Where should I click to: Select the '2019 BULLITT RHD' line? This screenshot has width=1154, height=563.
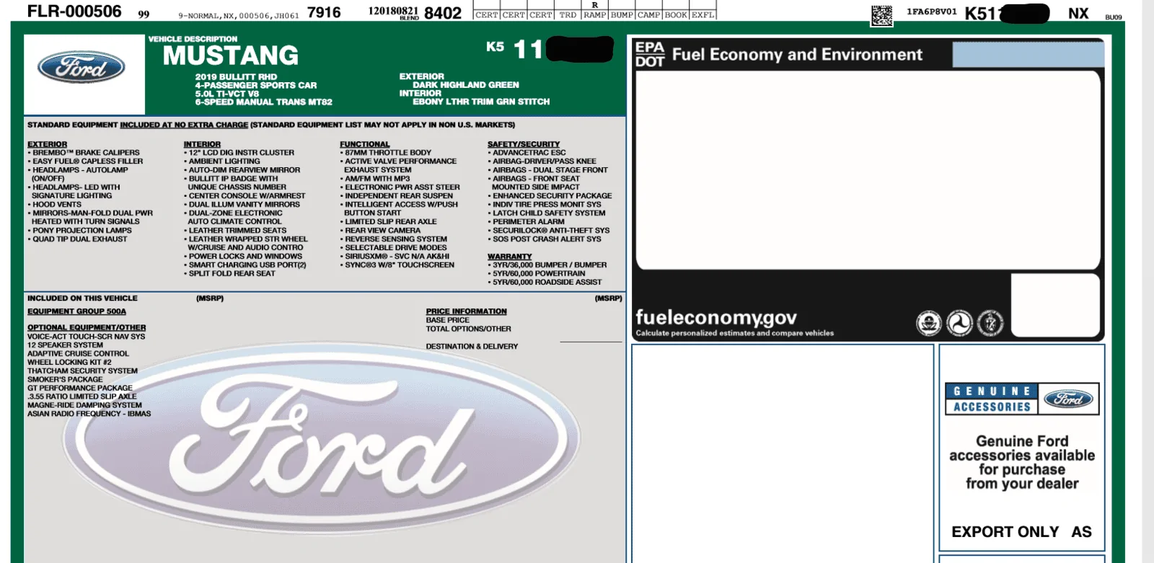[236, 76]
